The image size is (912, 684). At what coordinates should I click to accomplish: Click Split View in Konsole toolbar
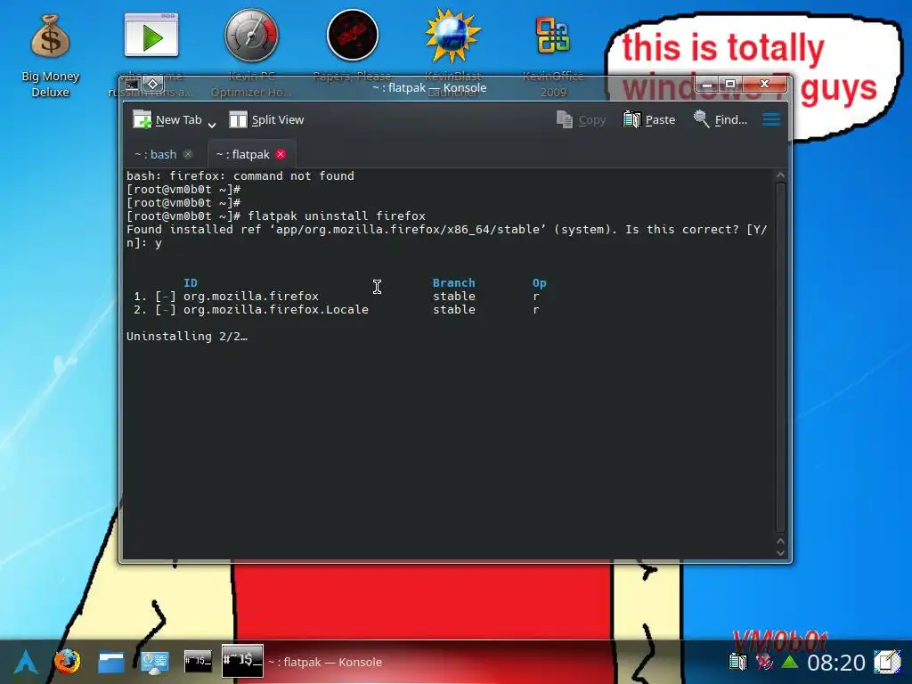click(266, 120)
